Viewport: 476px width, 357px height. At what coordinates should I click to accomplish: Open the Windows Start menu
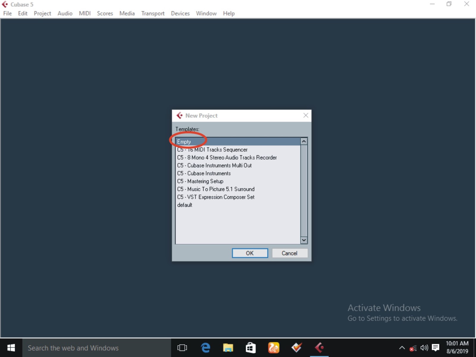11,348
